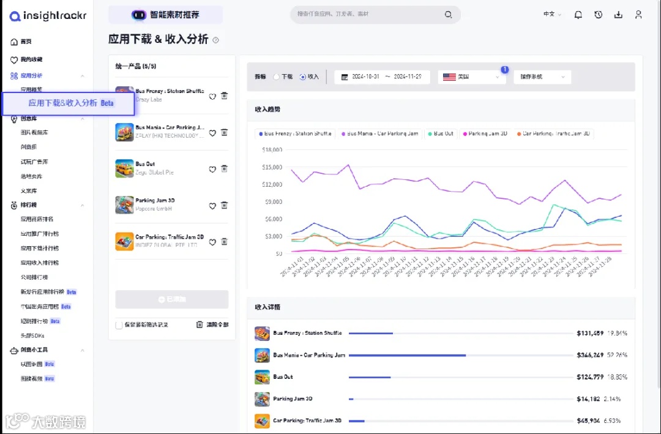Click the page's vertical scrollbar
Image resolution: width=661 pixels, height=434 pixels.
pyautogui.click(x=659, y=194)
